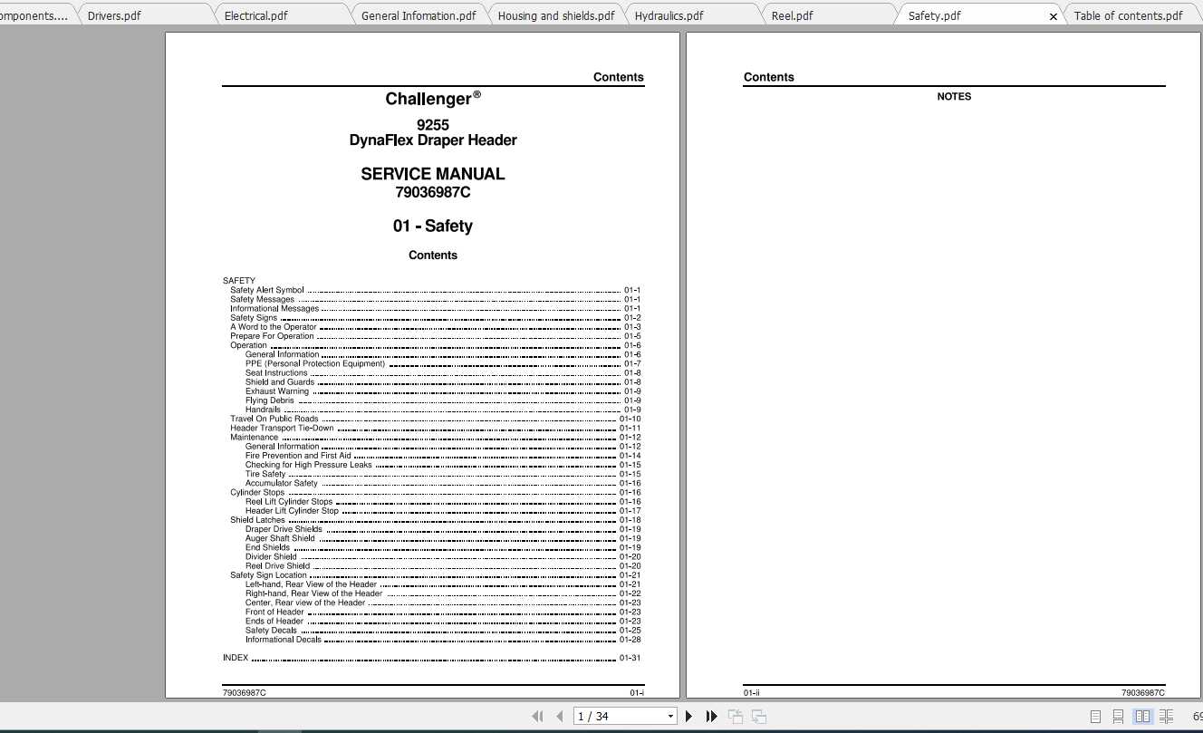This screenshot has width=1203, height=733.
Task: Click the Informational Messages entry
Action: coord(435,308)
